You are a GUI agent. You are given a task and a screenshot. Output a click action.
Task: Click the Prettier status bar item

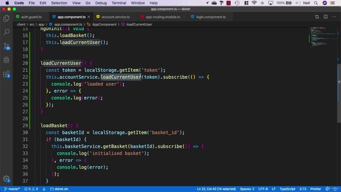click(x=315, y=189)
